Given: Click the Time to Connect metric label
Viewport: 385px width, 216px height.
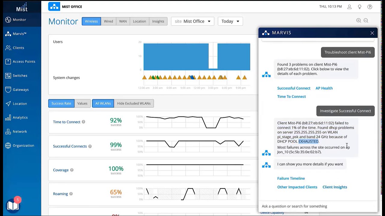Looking at the screenshot, I should pos(67,122).
